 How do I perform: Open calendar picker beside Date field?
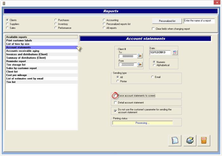pos(175,53)
